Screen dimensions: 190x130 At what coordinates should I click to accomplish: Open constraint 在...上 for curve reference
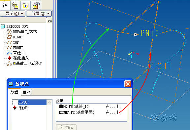(x=112, y=107)
